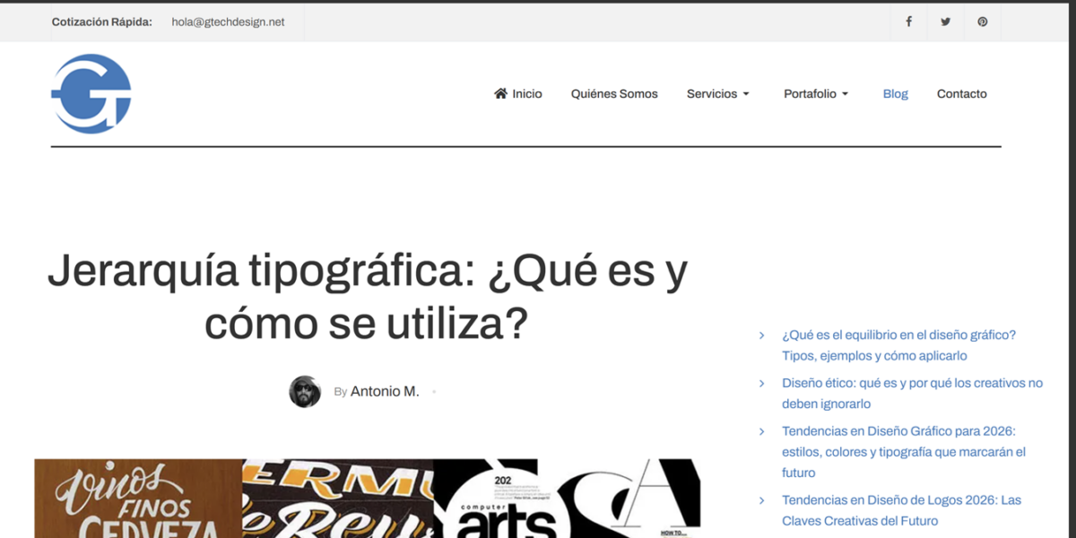Open the Quiénes Somos page
Screen dimensions: 1076x538
[x=614, y=94]
